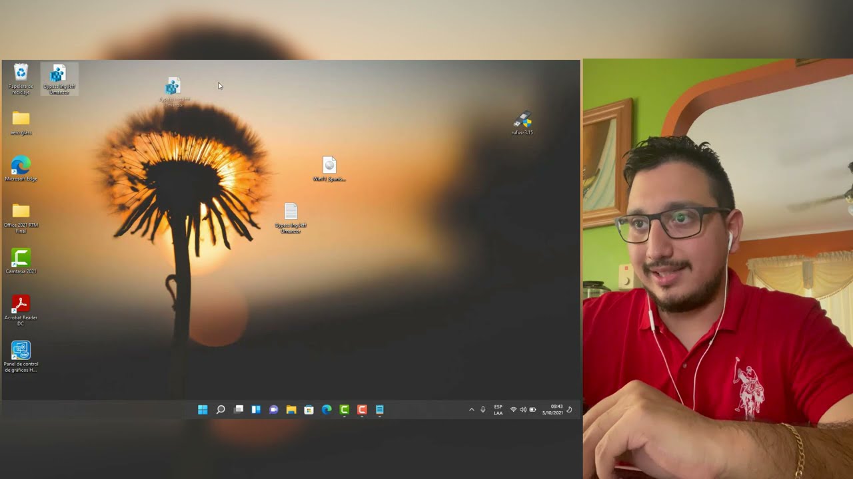
Task: Open the clock showing 09:43 5/10/2021
Action: coord(552,410)
